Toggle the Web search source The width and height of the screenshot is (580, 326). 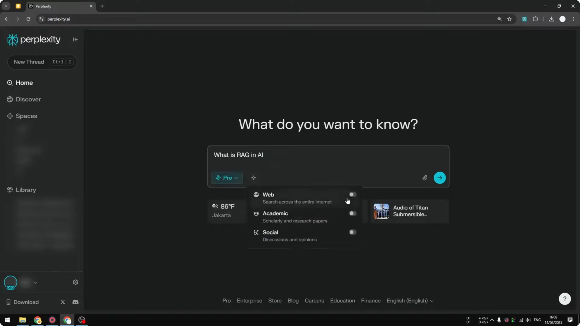[352, 194]
